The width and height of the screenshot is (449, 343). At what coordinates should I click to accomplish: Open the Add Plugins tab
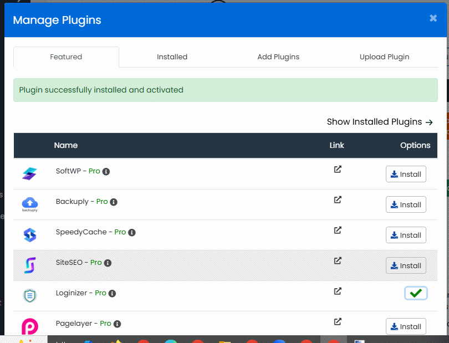pos(278,57)
